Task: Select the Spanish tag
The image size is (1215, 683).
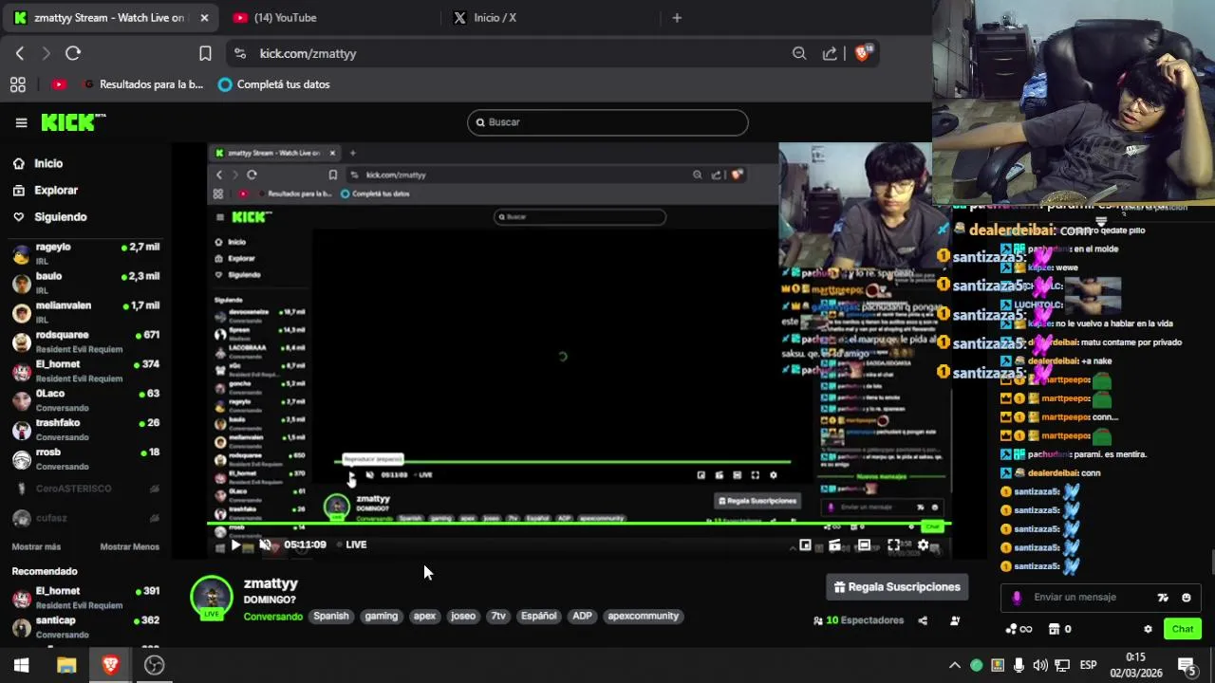Action: point(331,617)
